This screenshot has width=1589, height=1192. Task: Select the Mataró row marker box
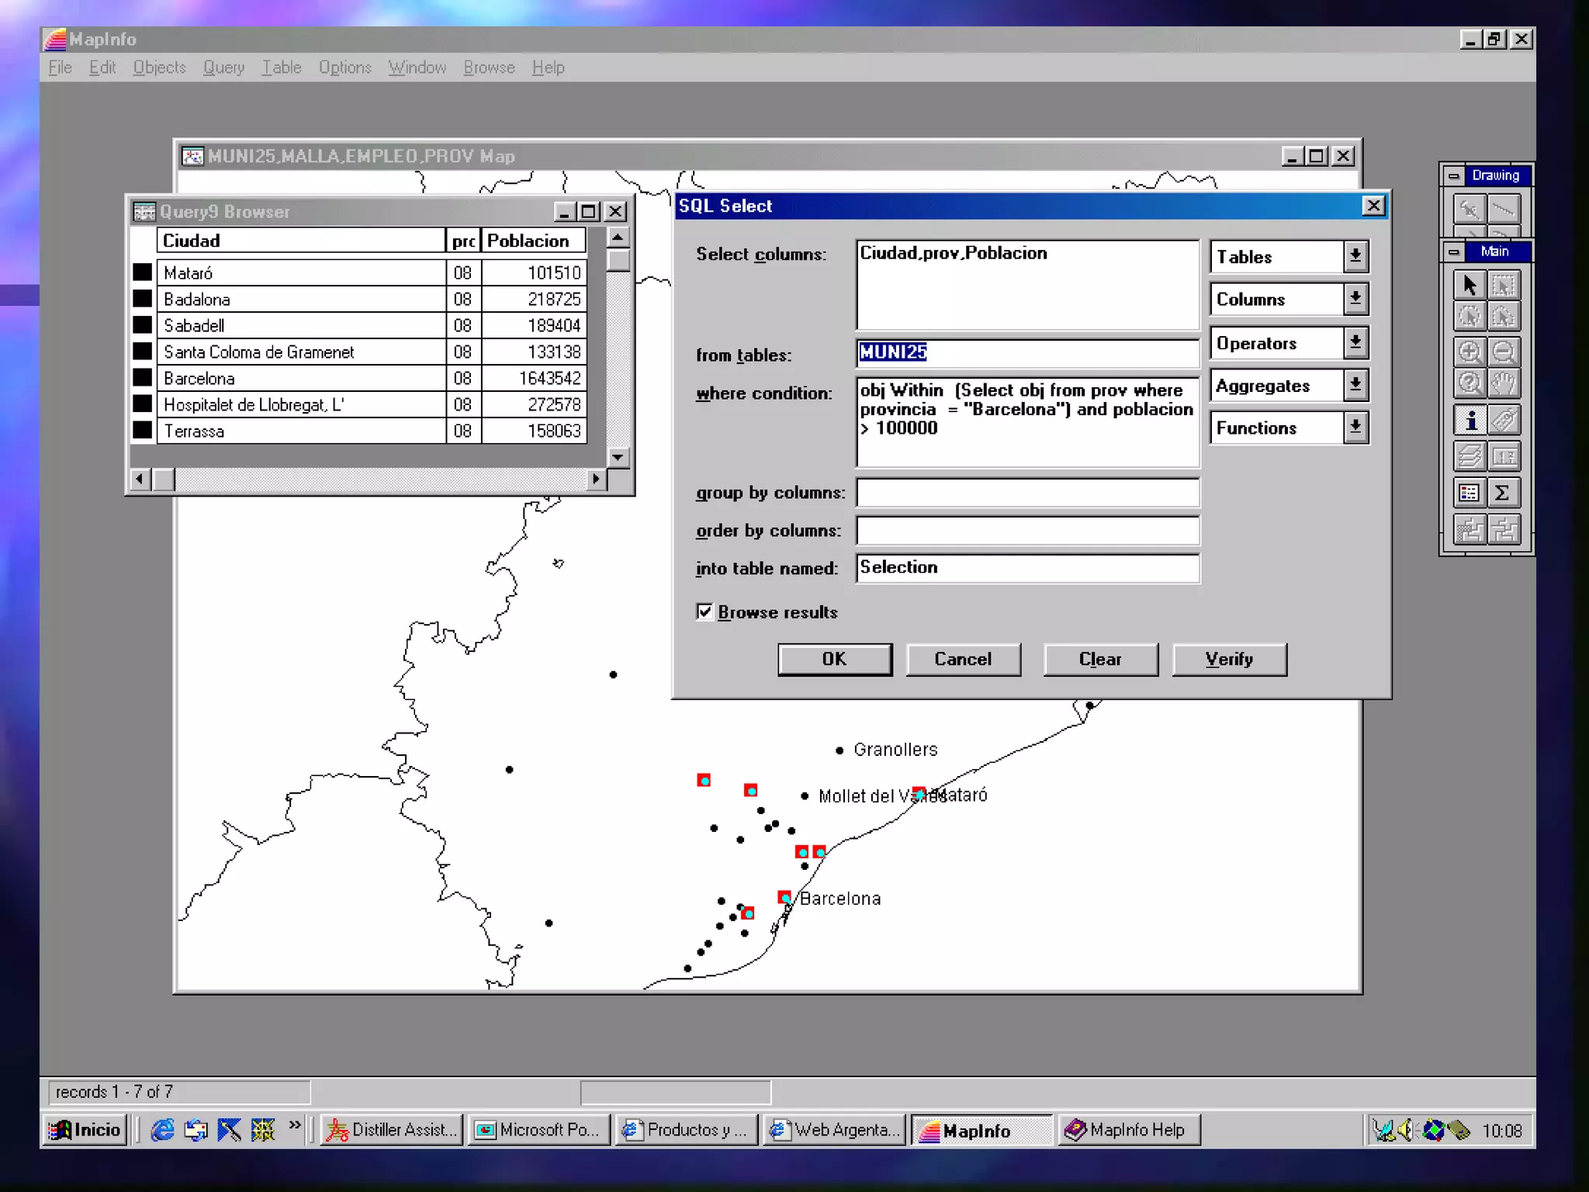(x=143, y=272)
